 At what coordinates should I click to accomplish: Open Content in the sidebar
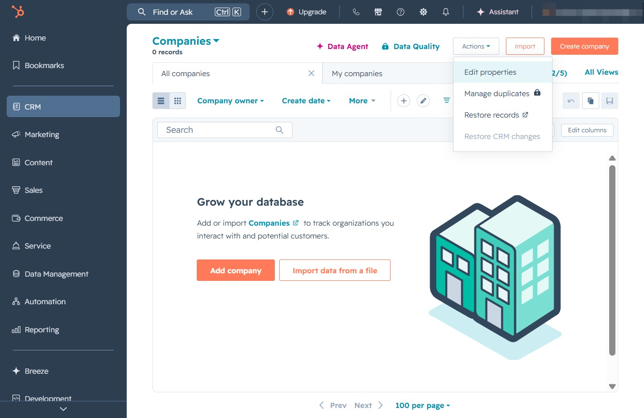(x=63, y=162)
